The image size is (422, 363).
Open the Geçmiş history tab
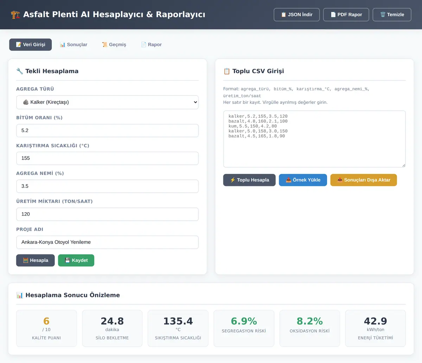tap(114, 45)
